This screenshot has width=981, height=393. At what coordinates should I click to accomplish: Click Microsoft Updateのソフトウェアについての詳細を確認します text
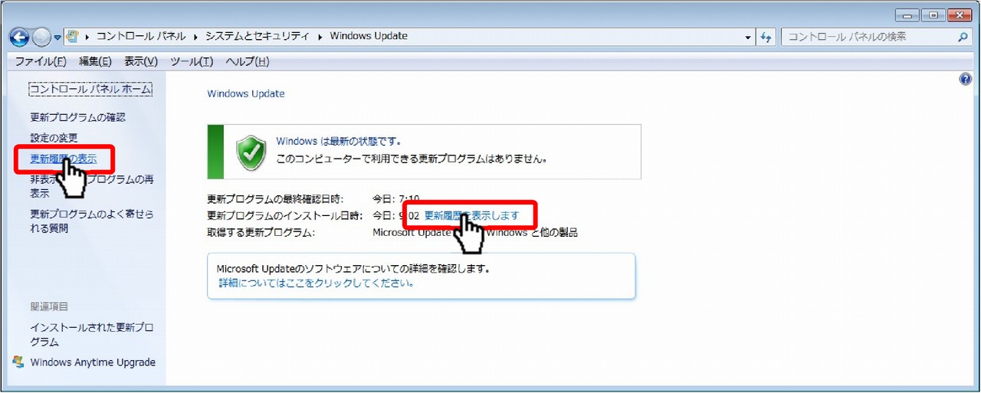[353, 269]
